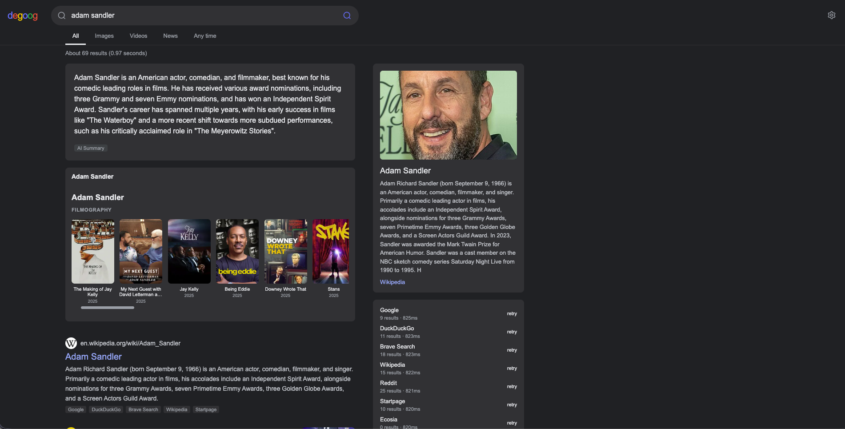This screenshot has width=845, height=429.
Task: Open settings via the gear icon
Action: click(x=831, y=15)
